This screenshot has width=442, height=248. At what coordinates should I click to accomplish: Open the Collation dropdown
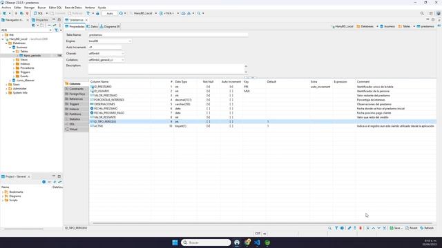pos(123,60)
